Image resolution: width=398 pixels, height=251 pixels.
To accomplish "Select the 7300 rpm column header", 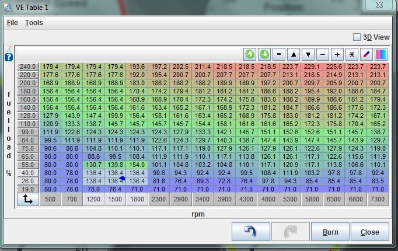I will click(378, 200).
